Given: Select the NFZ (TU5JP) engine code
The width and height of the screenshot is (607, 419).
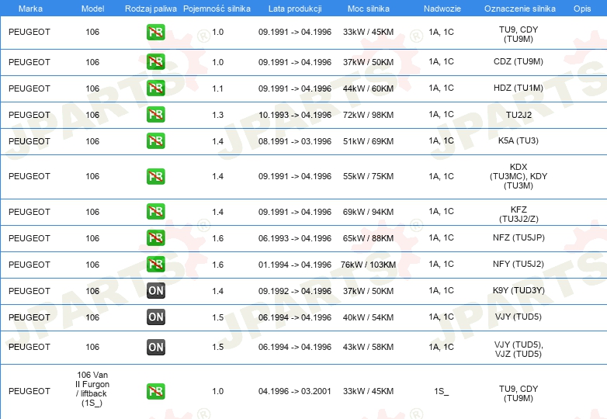Looking at the screenshot, I should tap(519, 237).
